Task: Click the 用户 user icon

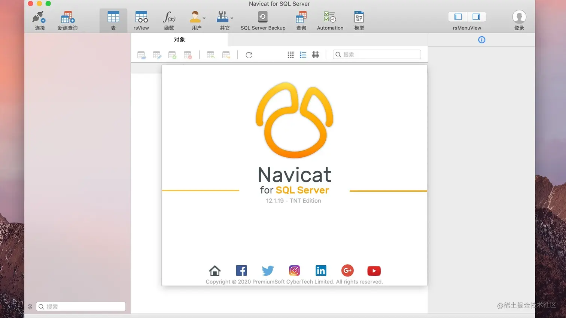Action: (195, 17)
